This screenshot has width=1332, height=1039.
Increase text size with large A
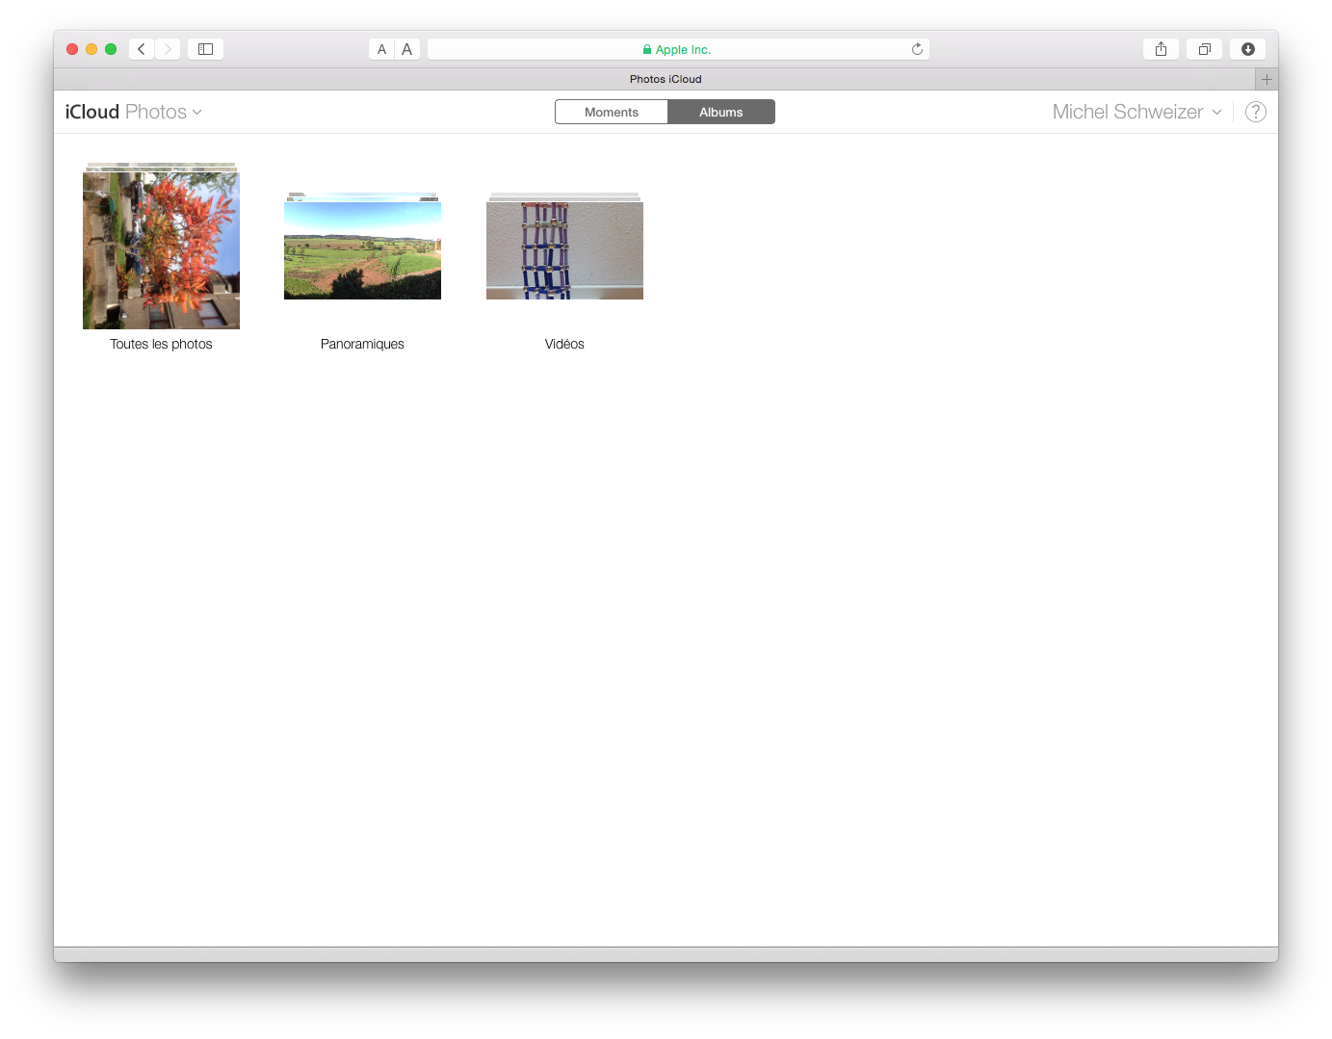(x=407, y=49)
